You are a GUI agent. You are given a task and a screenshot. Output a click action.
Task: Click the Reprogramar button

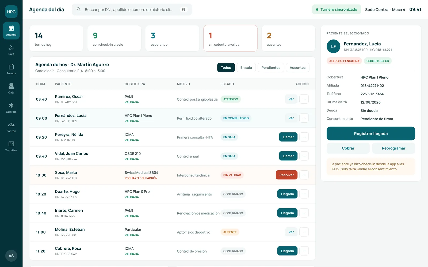(x=393, y=148)
